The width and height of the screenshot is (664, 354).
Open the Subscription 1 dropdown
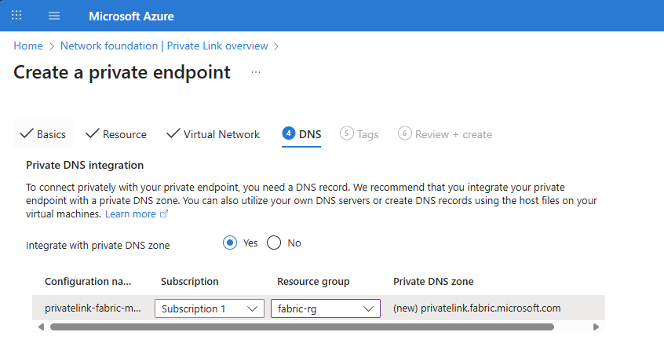pos(210,308)
